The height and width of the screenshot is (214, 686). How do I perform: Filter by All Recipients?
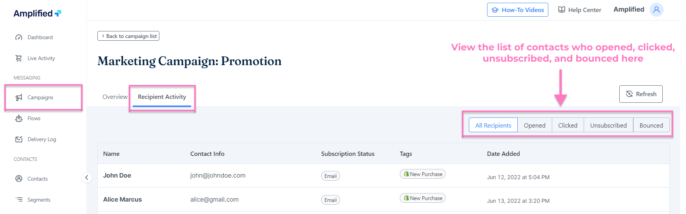click(493, 125)
